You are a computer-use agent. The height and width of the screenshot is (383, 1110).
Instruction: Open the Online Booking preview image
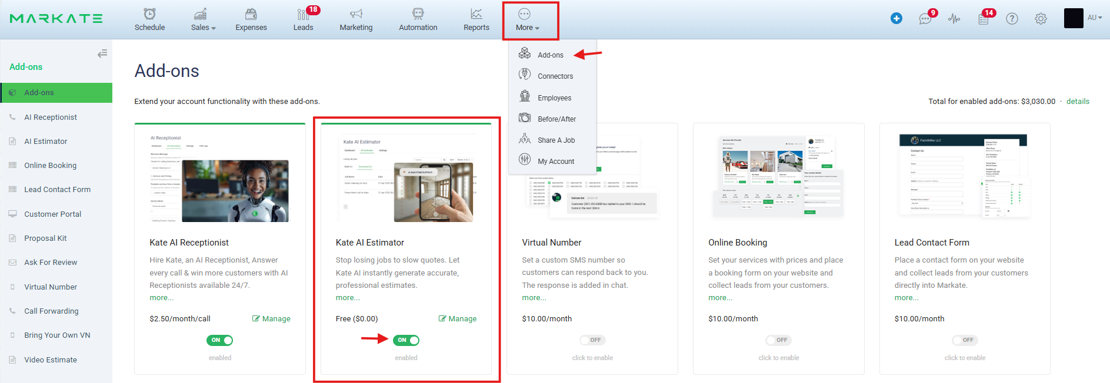point(778,178)
